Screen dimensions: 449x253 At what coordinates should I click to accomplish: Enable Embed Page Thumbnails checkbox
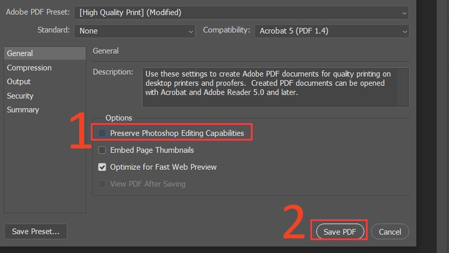(102, 150)
